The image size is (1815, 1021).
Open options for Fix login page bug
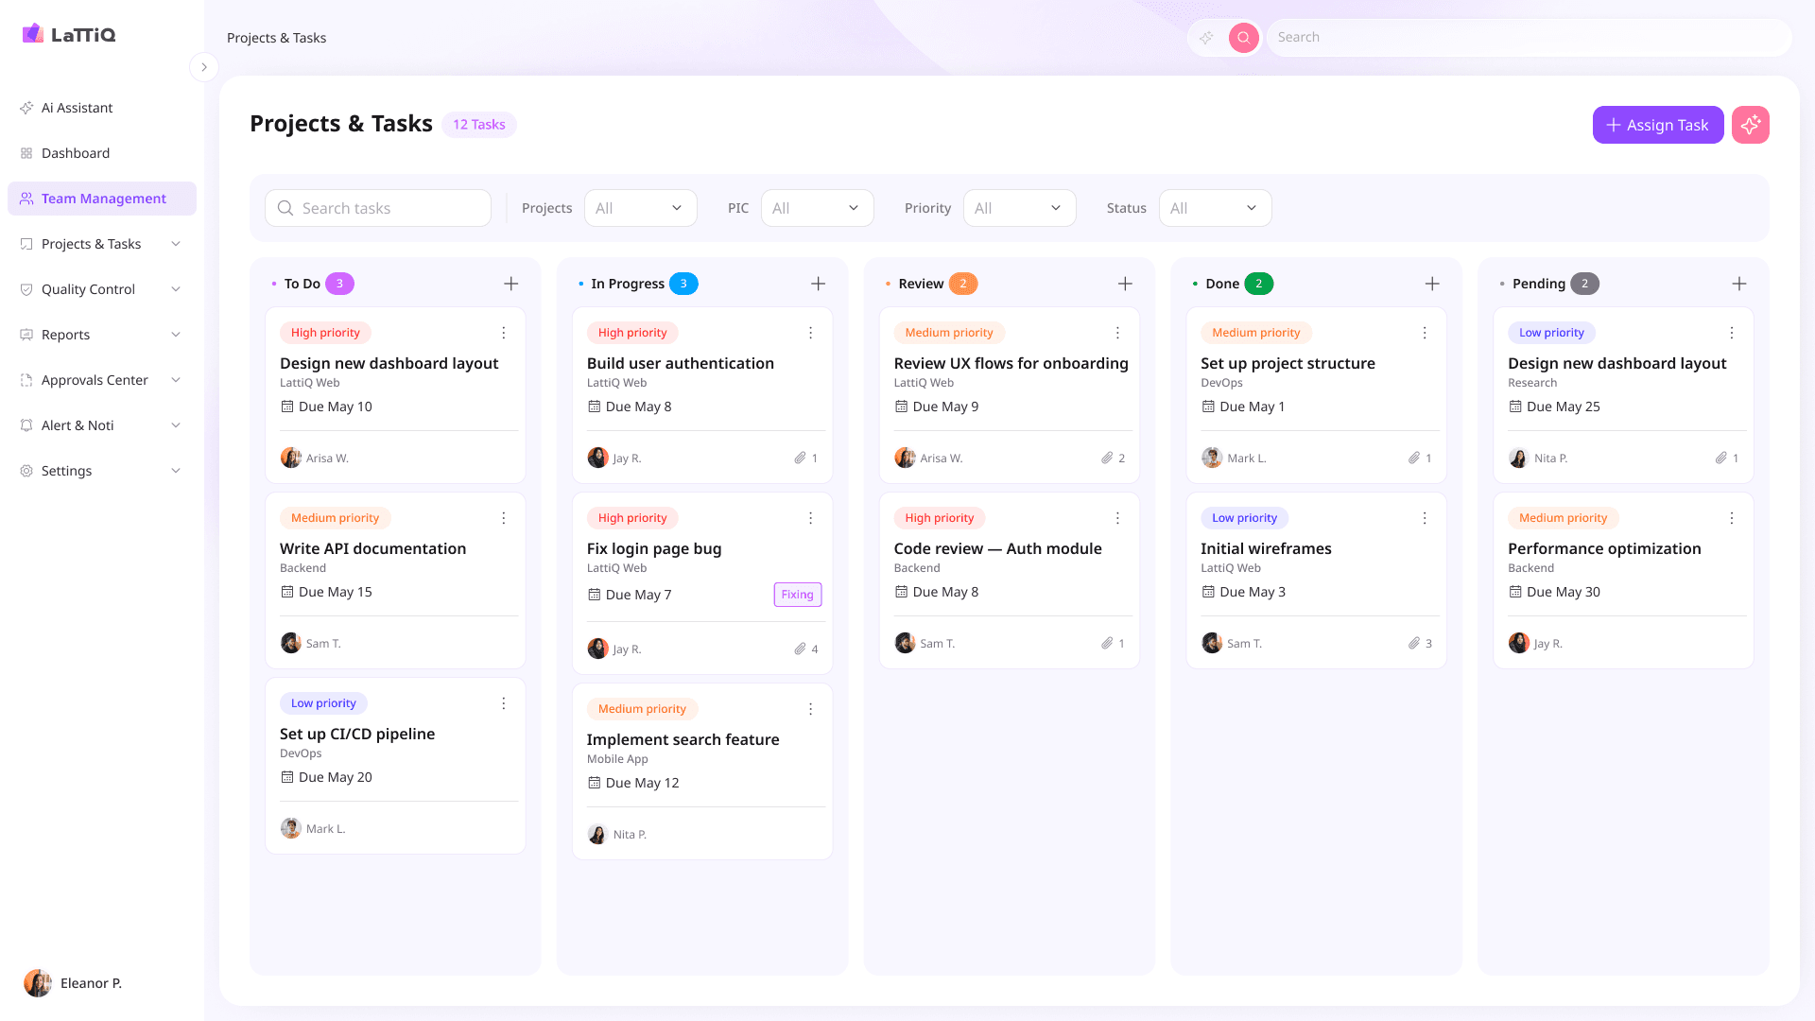[810, 518]
